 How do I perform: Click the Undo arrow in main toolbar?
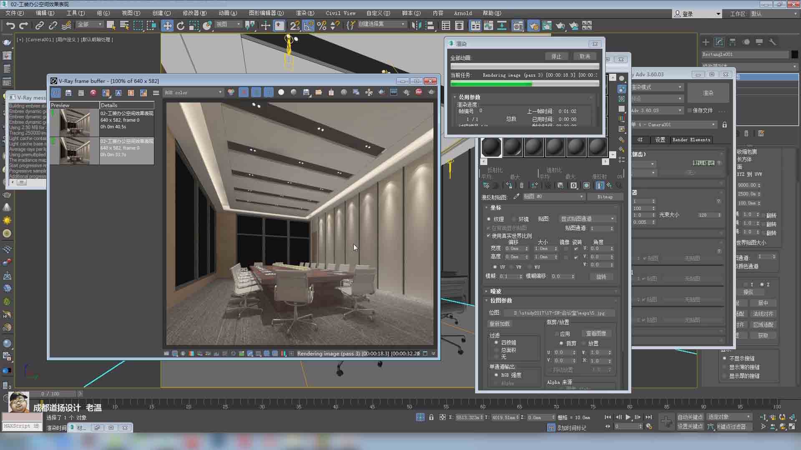[10, 26]
